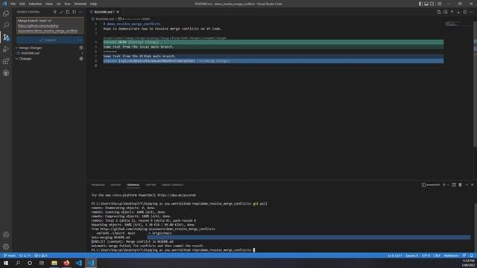The image size is (477, 268).
Task: Click Accept Current Change link
Action: tap(119, 38)
